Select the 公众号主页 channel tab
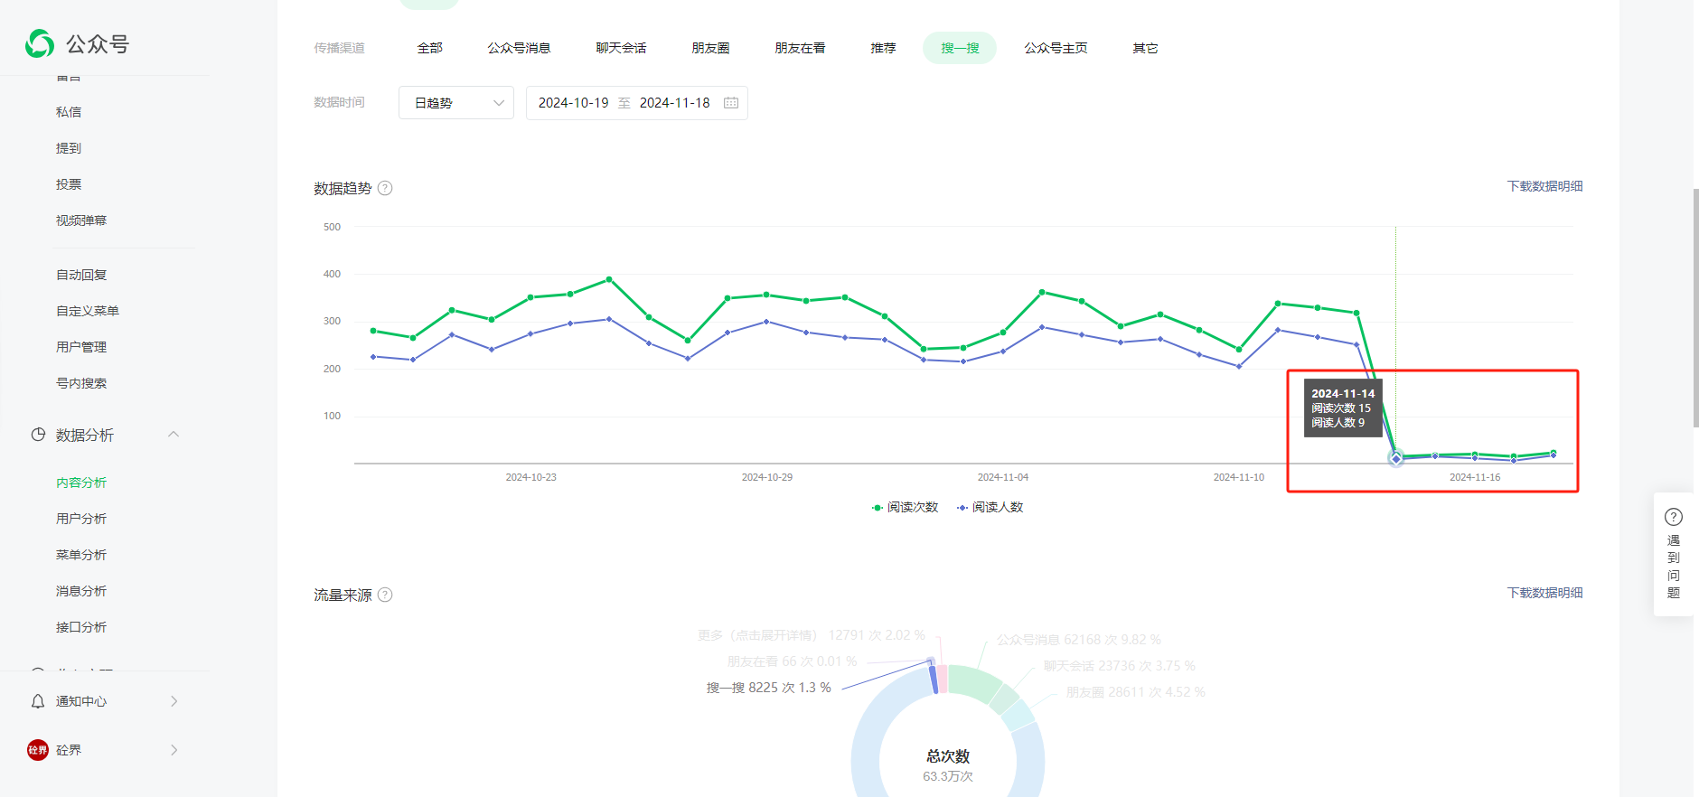Screen dimensions: 1699x797 [1056, 48]
